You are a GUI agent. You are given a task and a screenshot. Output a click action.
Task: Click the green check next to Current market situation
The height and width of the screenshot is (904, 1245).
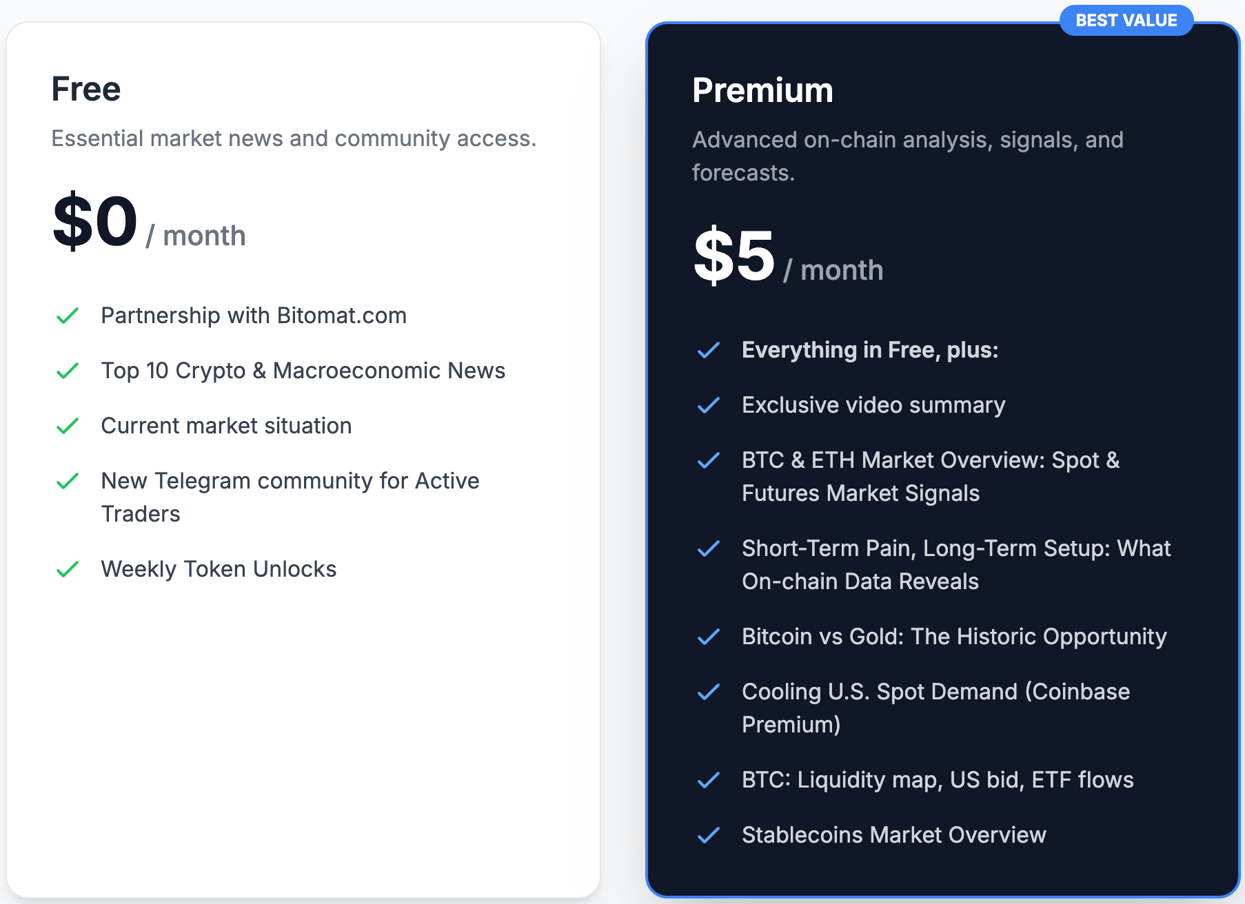click(68, 426)
